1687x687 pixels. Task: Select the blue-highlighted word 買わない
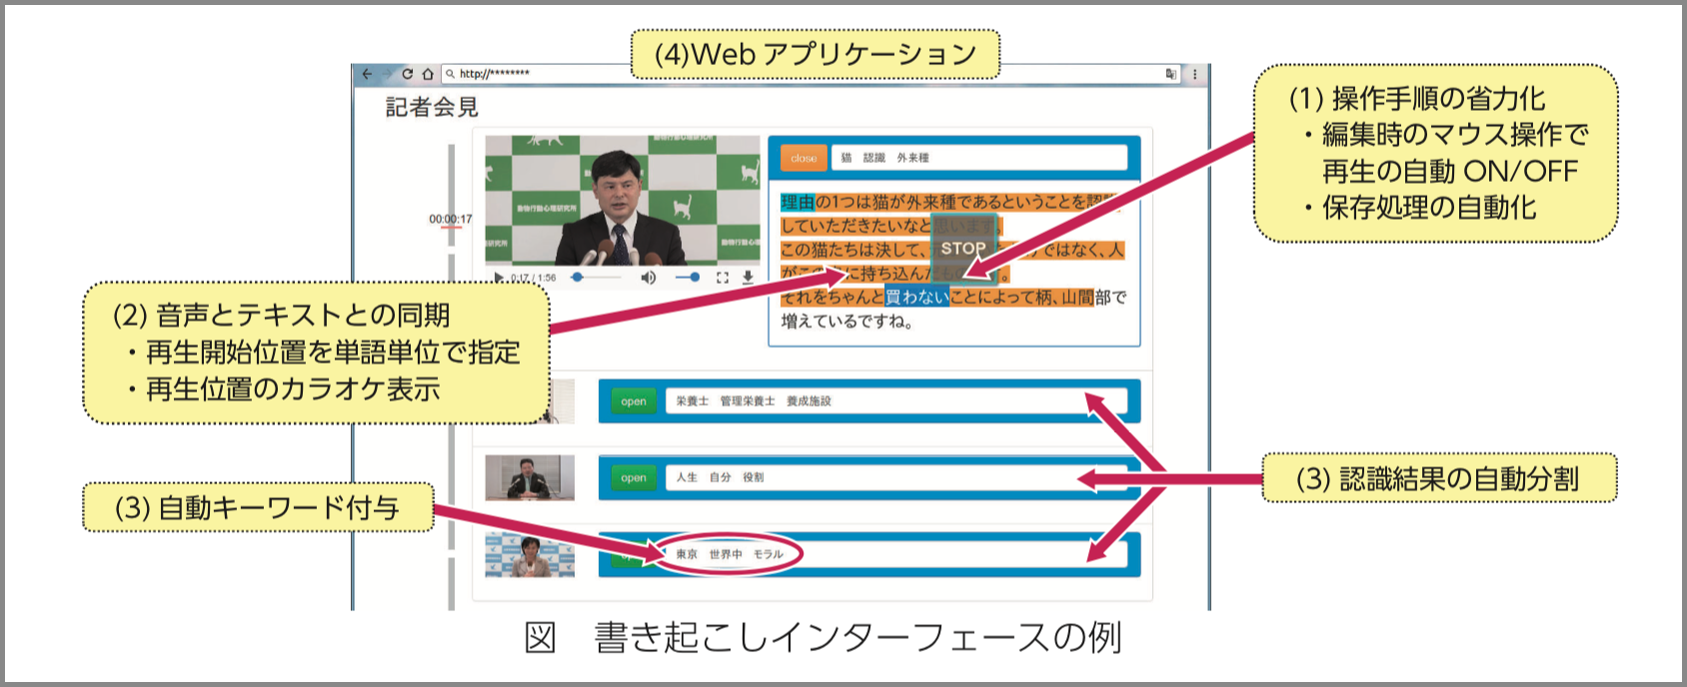click(916, 297)
